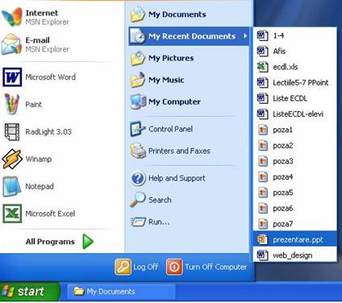Open the My Pictures folder icon
342x303 pixels.
click(x=138, y=58)
